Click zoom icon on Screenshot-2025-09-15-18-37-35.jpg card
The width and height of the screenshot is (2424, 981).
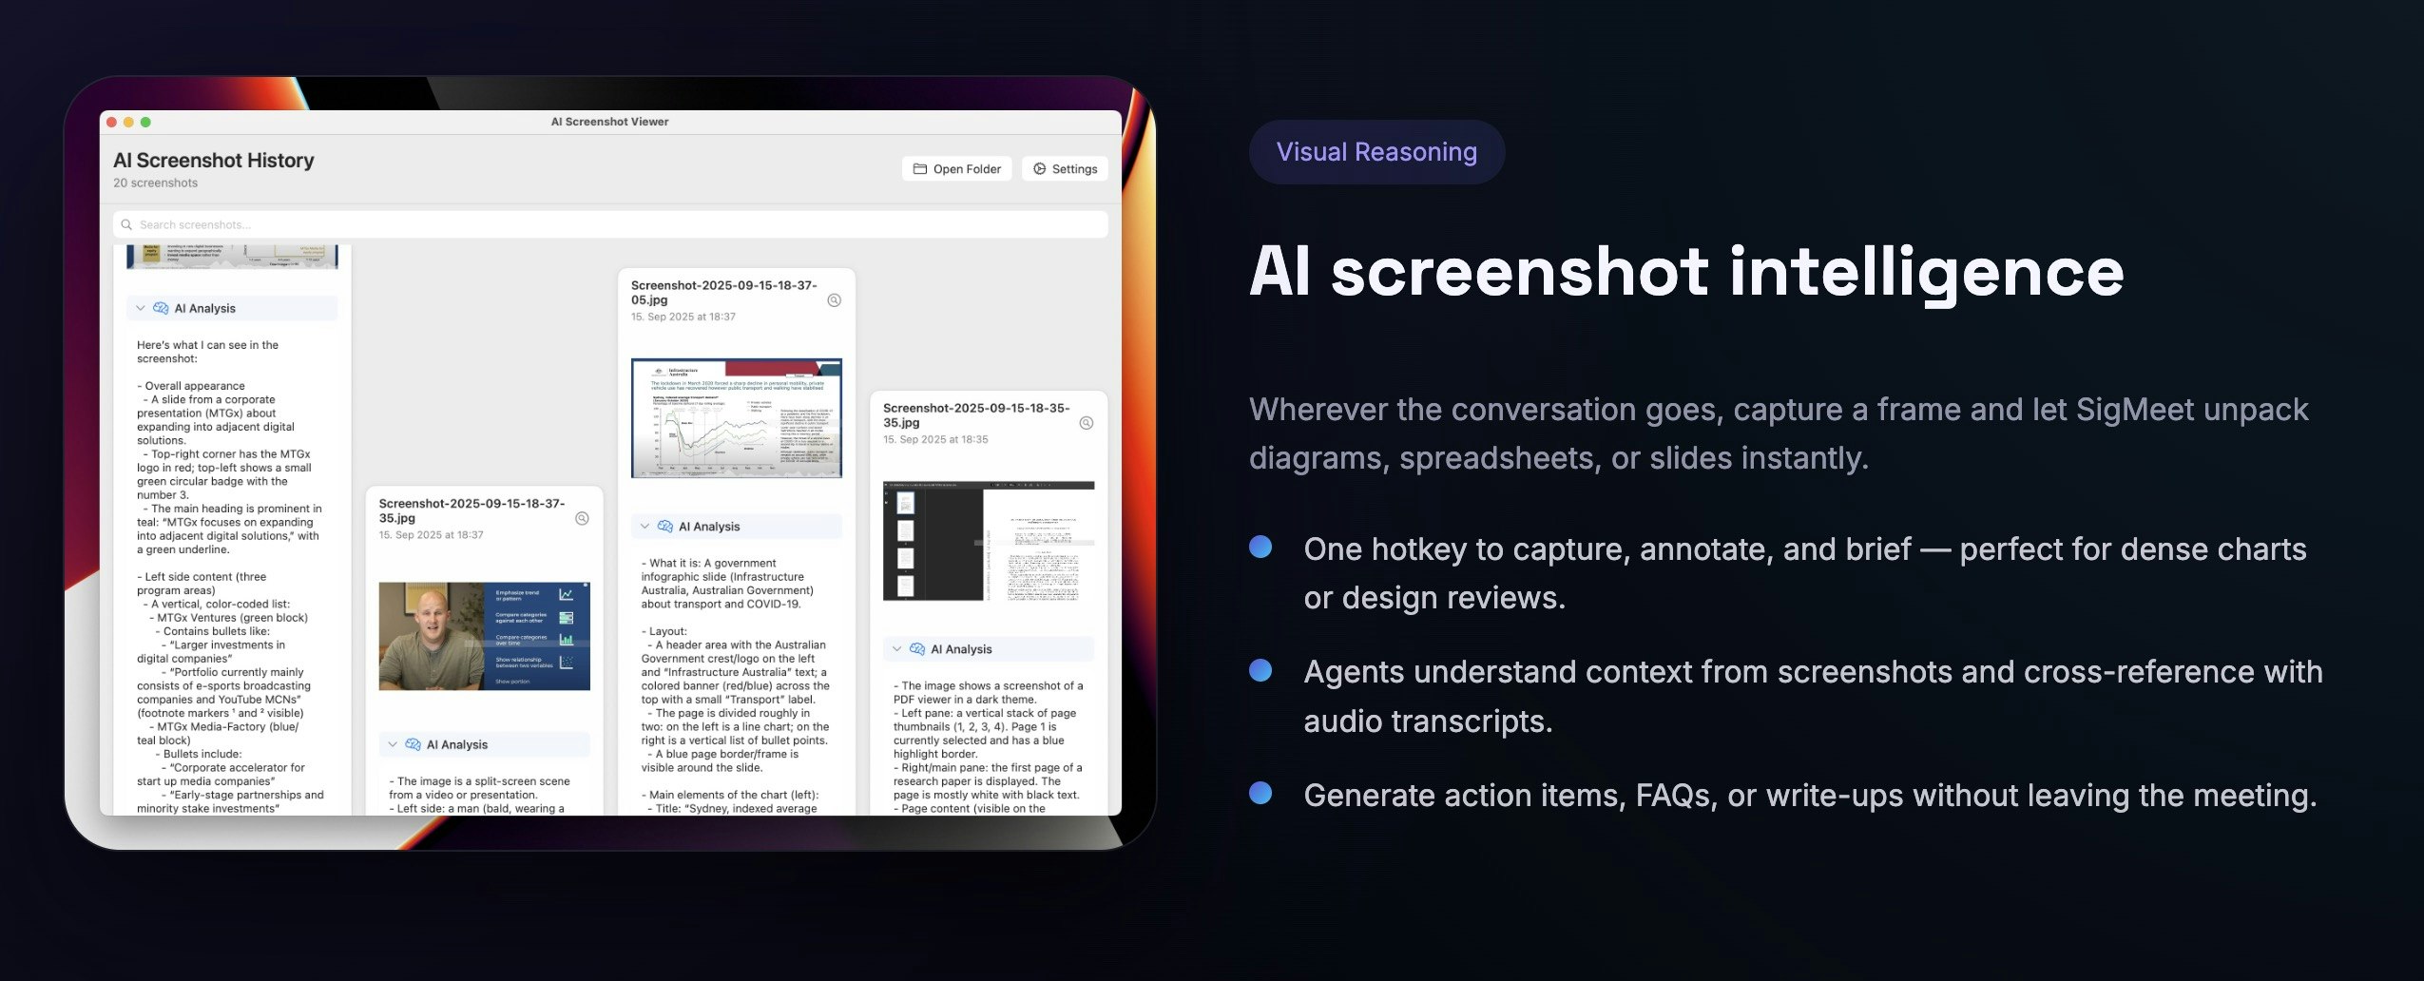[582, 518]
